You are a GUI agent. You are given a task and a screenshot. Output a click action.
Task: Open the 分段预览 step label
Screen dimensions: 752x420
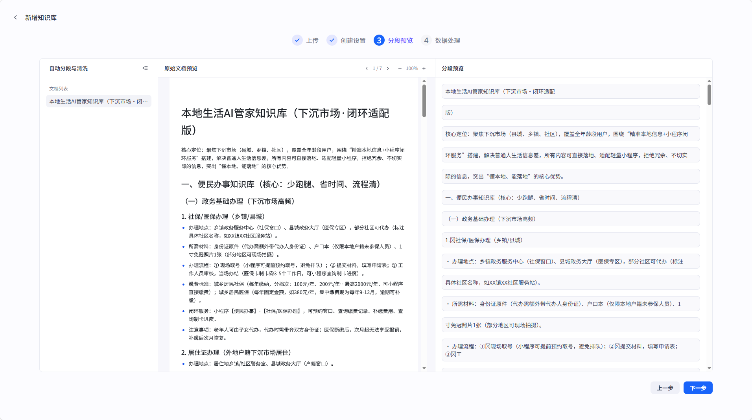(x=400, y=41)
